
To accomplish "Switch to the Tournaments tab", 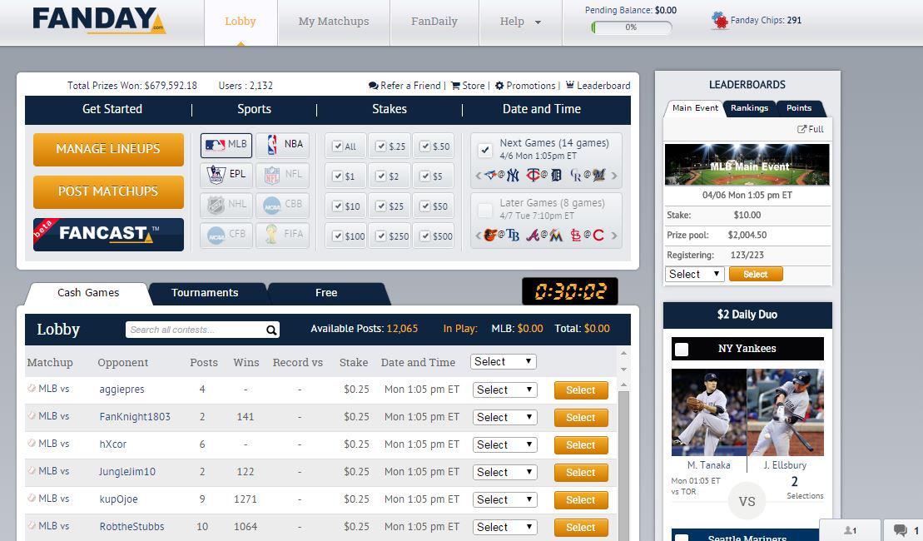I will (205, 293).
